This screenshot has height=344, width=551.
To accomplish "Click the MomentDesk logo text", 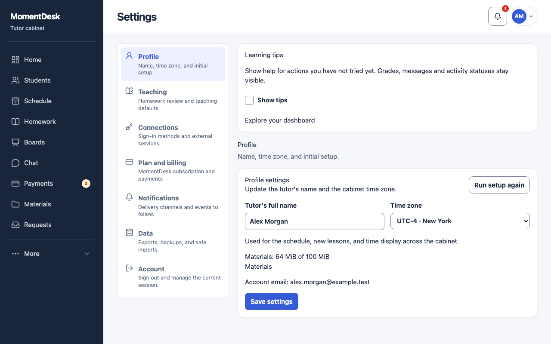I will (35, 16).
